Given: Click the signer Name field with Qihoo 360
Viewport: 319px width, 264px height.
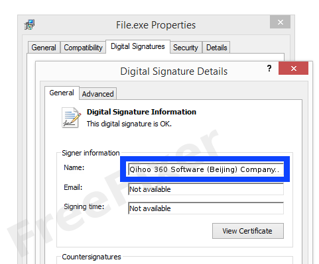Looking at the screenshot, I should 206,169.
